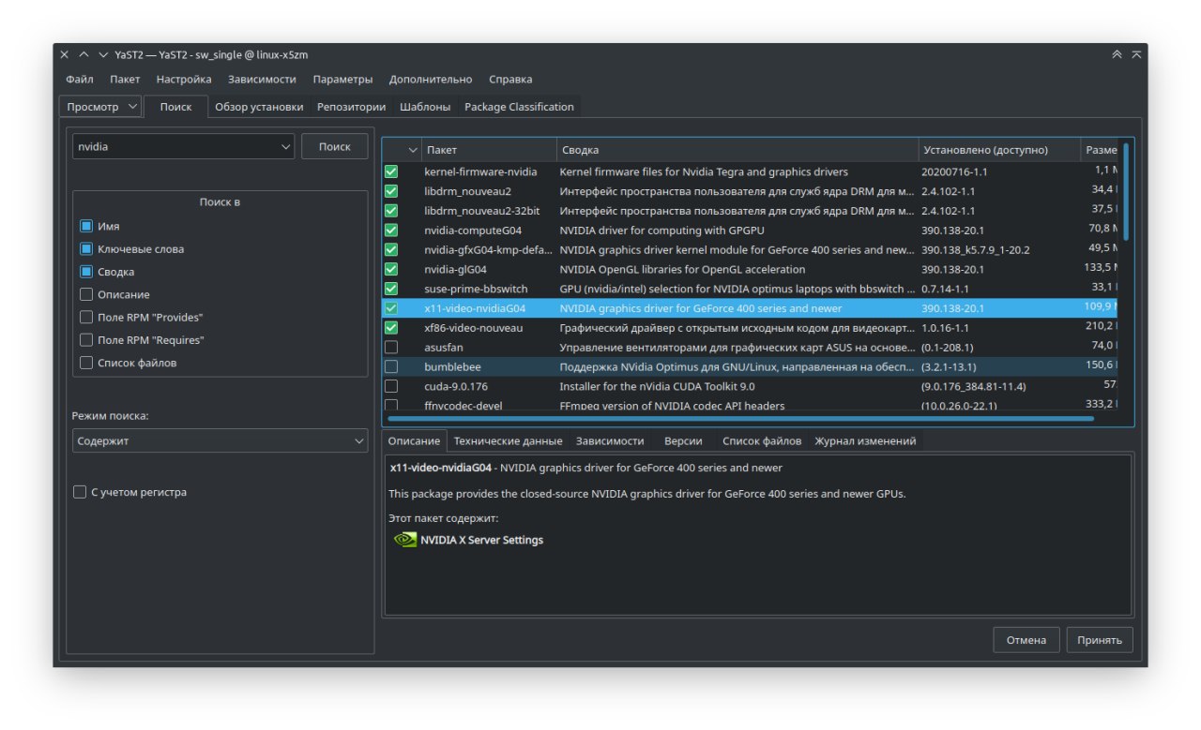Select the Описание details tab

click(414, 440)
